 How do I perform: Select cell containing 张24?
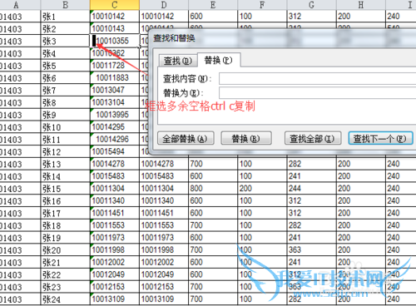click(x=65, y=299)
